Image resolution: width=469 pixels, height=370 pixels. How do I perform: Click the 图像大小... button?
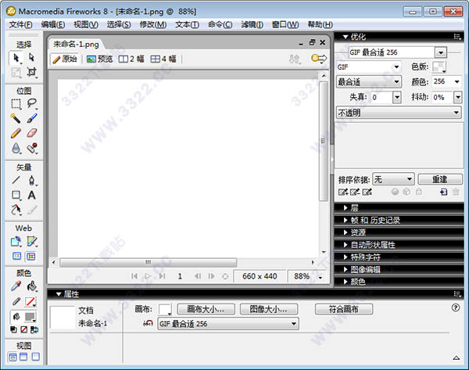pyautogui.click(x=269, y=309)
